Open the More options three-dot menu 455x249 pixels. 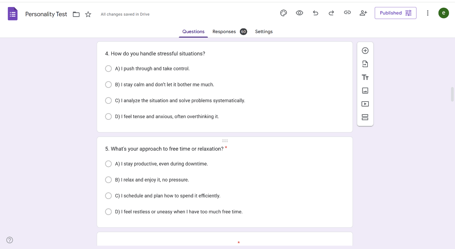(428, 13)
